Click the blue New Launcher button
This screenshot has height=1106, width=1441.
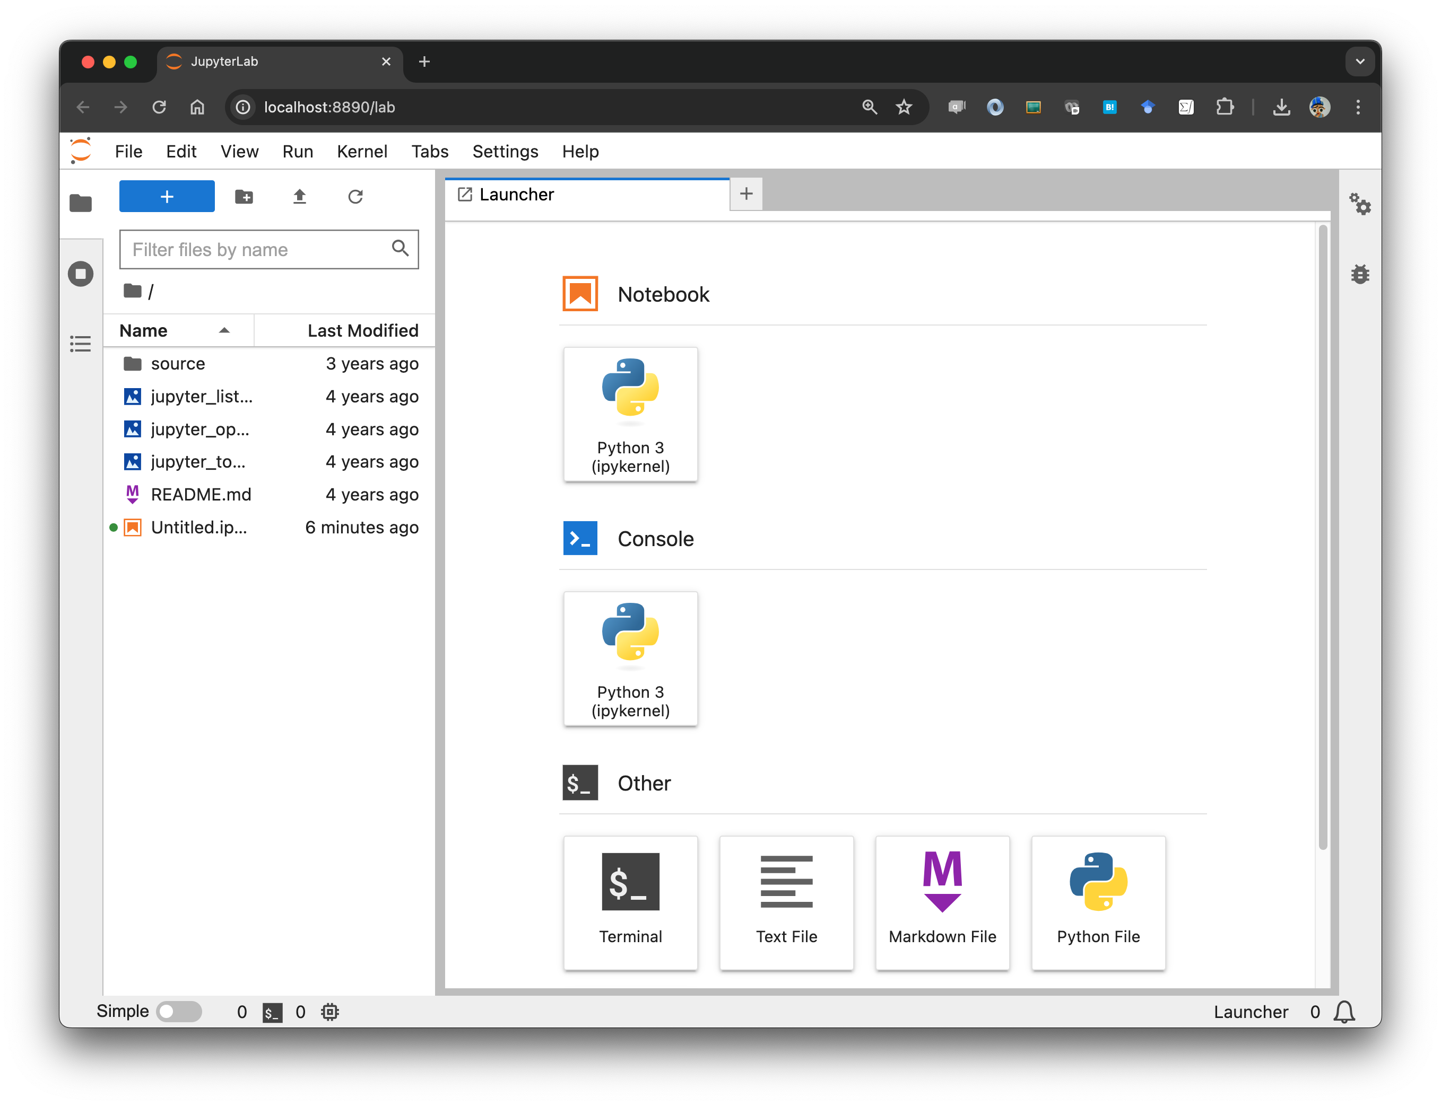coord(167,196)
